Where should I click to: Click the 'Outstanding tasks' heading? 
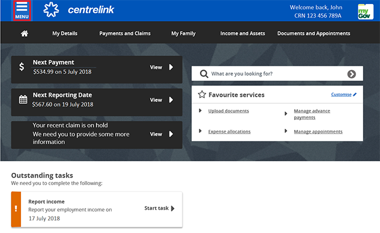pos(42,175)
